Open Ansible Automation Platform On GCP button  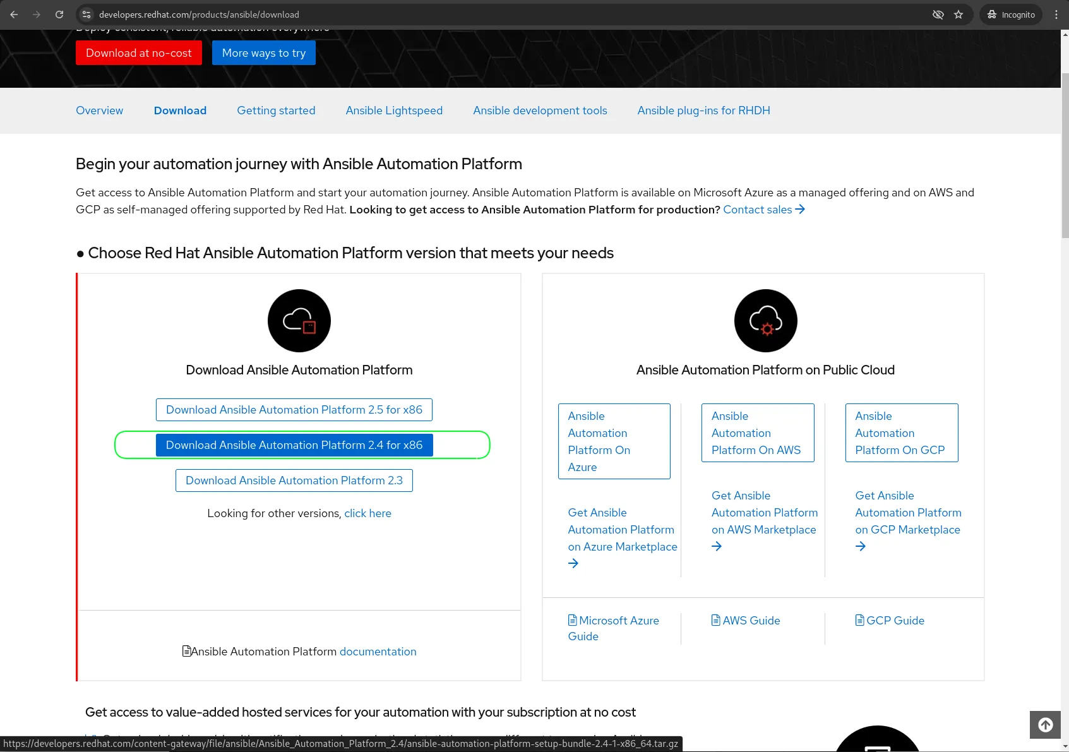(x=902, y=433)
